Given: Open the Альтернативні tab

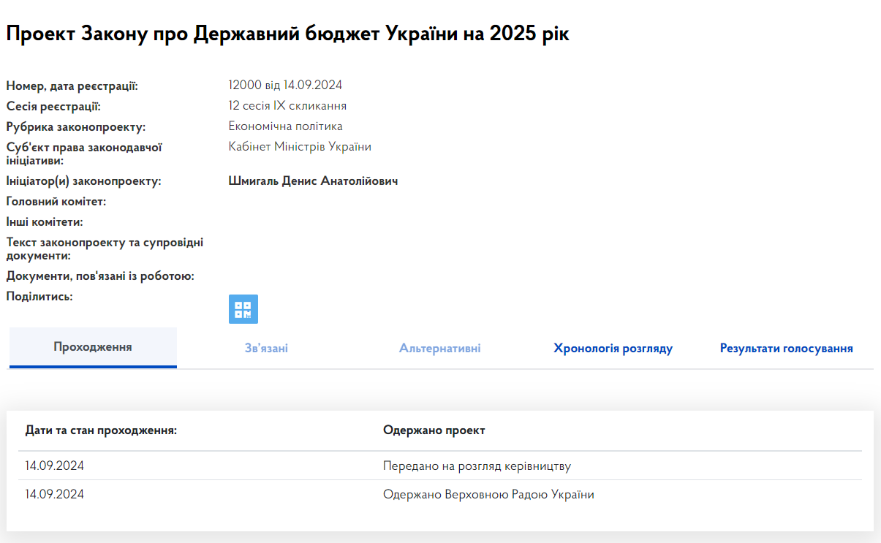Looking at the screenshot, I should pyautogui.click(x=439, y=348).
